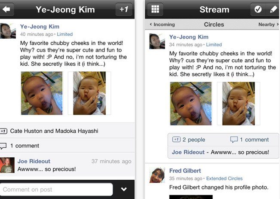280x199 pixels.
Task: Focus the Comment on post field
Action: 57,189
